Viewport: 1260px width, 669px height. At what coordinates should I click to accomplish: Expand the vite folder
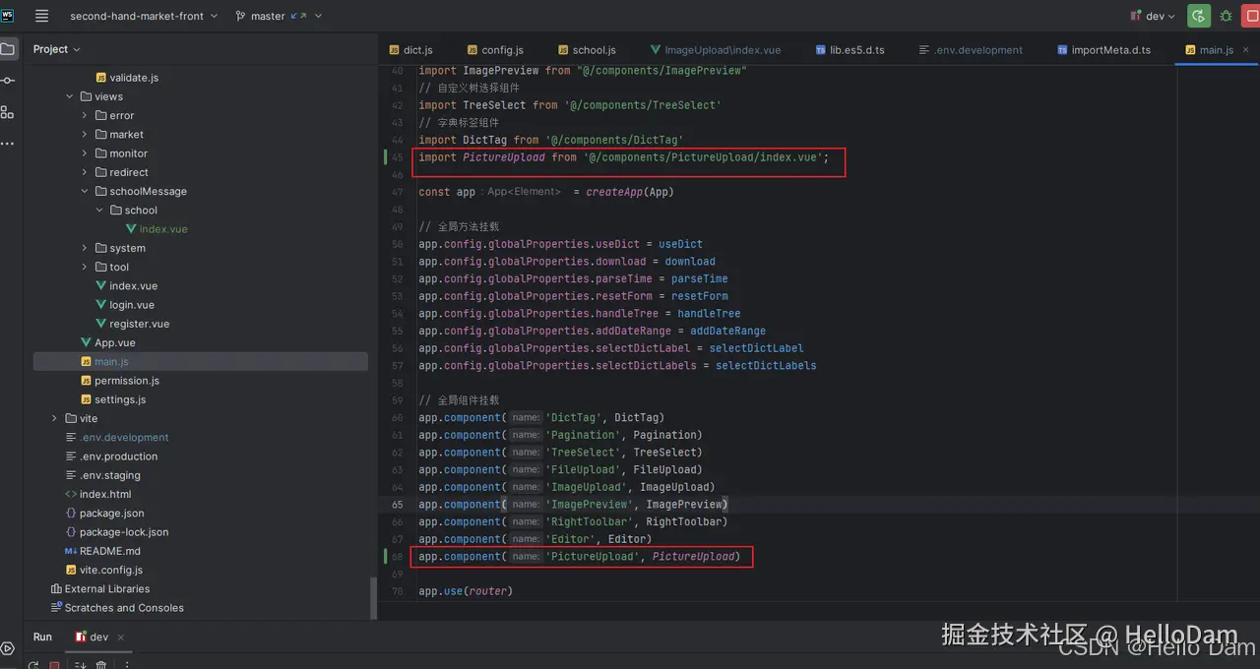point(55,418)
